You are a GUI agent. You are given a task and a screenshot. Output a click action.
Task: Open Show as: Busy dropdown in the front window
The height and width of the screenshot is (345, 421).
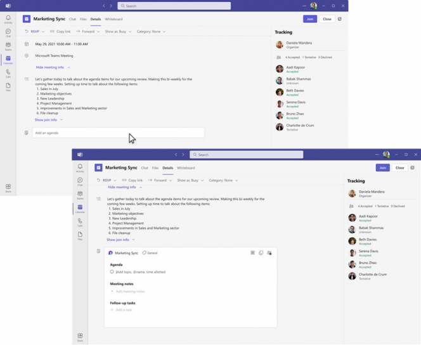(190, 180)
